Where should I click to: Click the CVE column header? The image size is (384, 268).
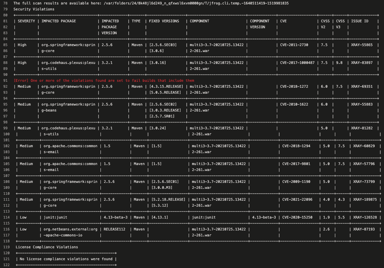[283, 21]
